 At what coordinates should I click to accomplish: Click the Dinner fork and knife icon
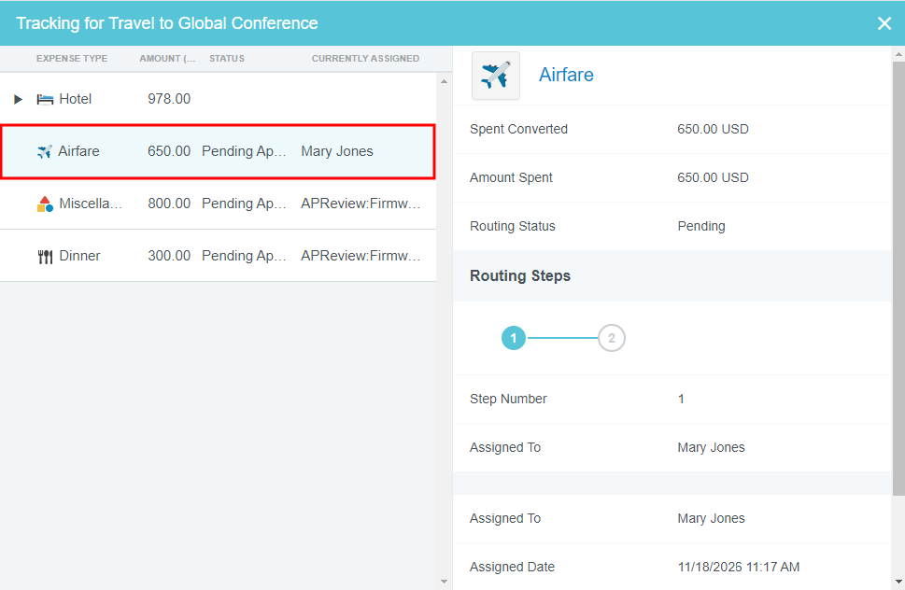[x=45, y=256]
